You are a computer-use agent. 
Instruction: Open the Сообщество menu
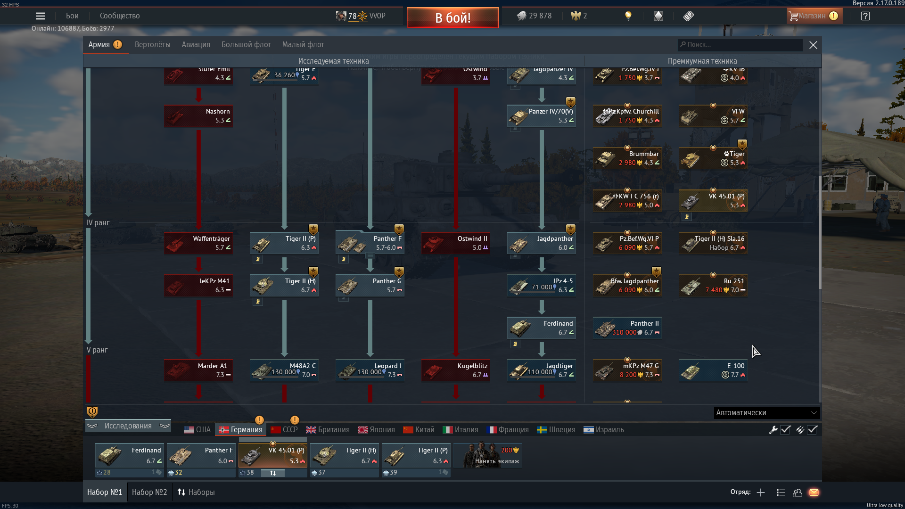point(120,16)
